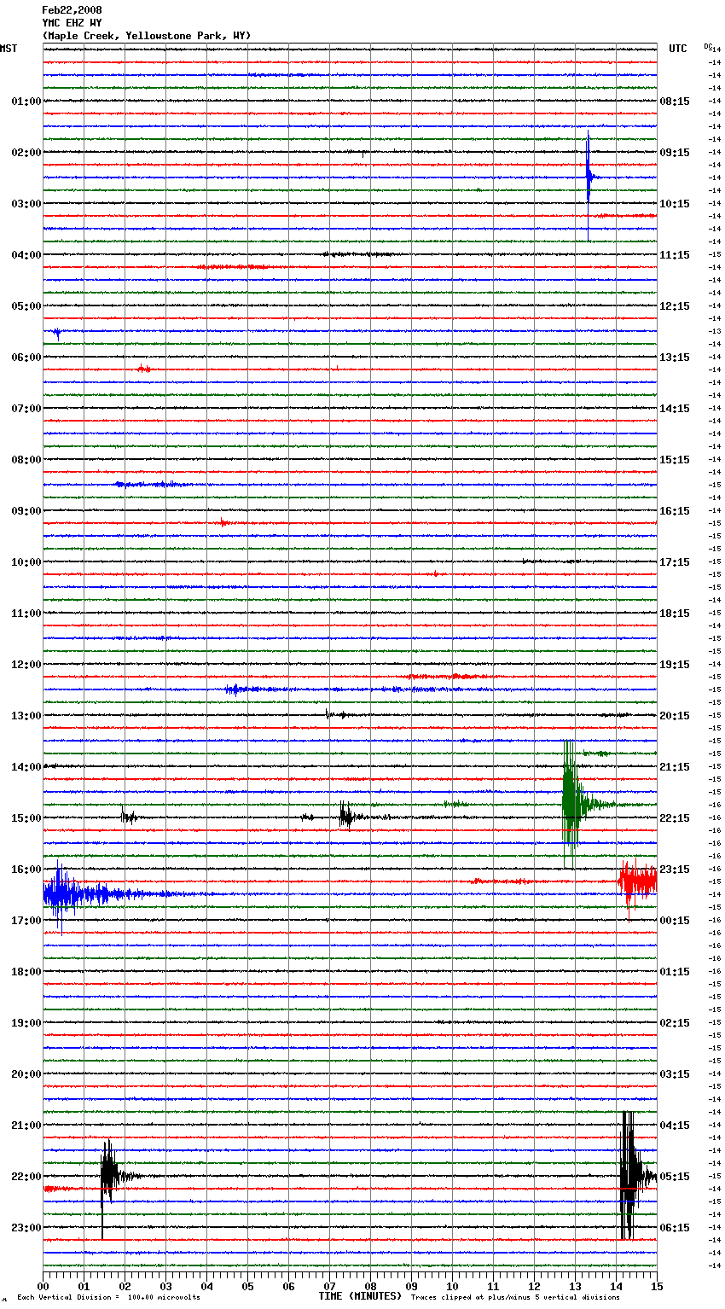Click the "23:15" UTC row label
Screen dimensions: 725x1309
[x=675, y=870]
